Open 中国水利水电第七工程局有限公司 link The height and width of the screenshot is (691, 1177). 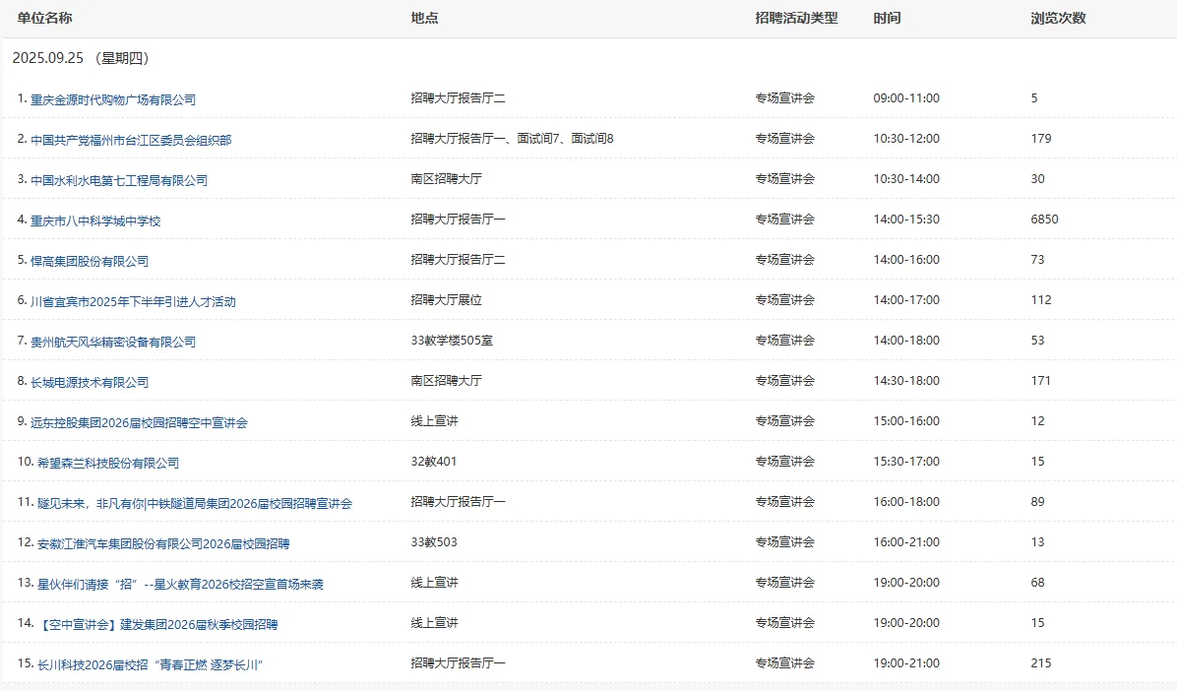point(119,181)
